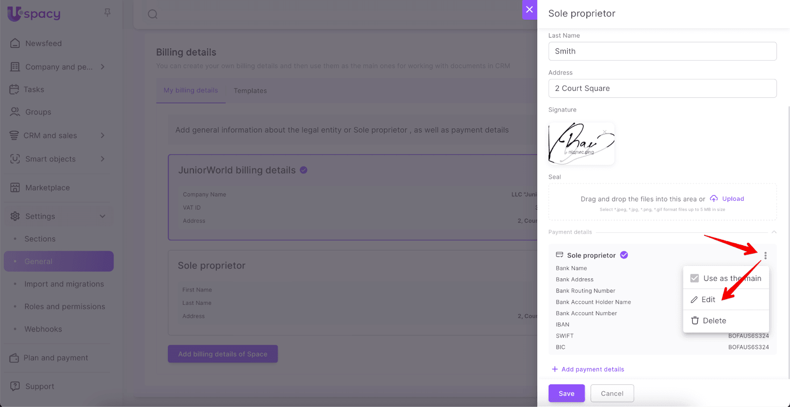The width and height of the screenshot is (790, 407).
Task: Open Plan and payment page
Action: pyautogui.click(x=56, y=358)
